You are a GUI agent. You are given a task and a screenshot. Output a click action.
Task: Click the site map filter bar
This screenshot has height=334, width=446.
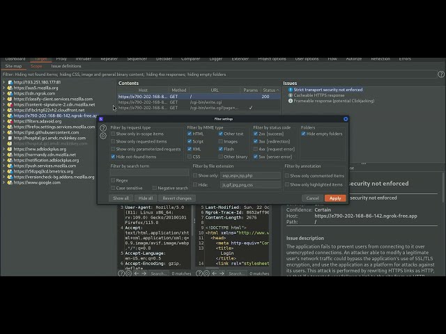pos(218,74)
